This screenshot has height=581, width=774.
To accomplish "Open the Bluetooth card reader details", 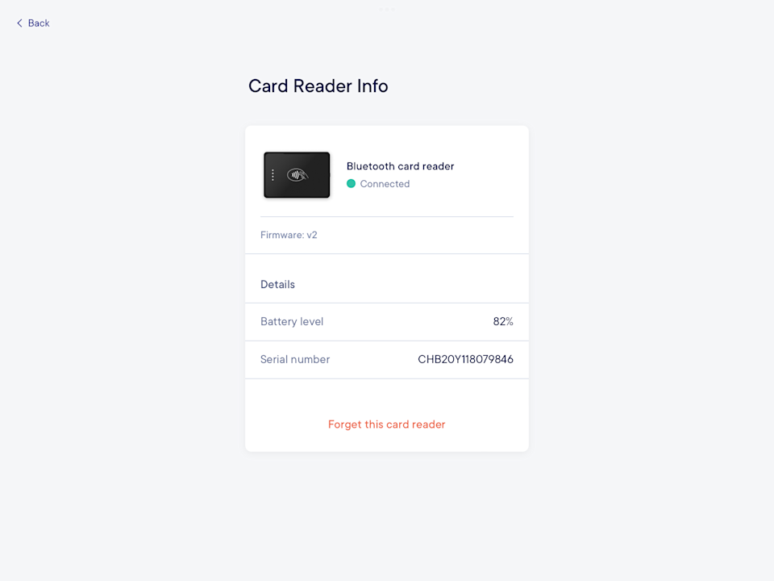I will tap(400, 166).
